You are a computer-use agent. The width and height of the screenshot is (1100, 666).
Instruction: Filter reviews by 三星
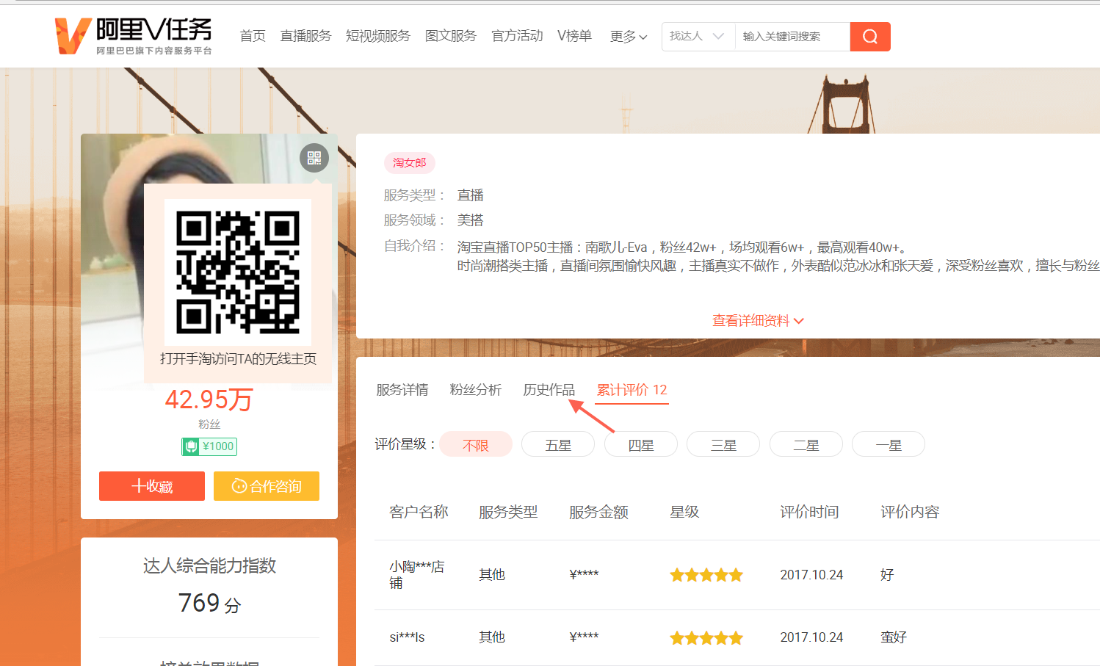[x=723, y=444]
